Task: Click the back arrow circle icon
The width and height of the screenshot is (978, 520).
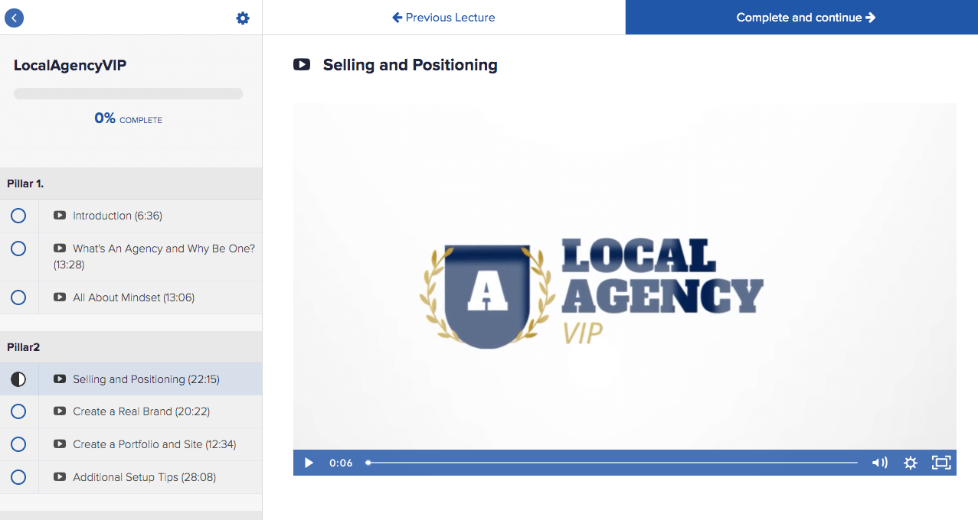Action: tap(14, 18)
